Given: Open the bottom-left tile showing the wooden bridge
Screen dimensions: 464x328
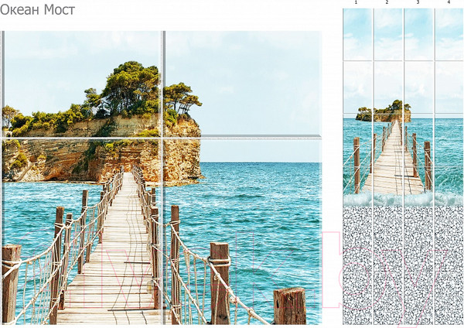Looking at the screenshot, I should point(82,231).
